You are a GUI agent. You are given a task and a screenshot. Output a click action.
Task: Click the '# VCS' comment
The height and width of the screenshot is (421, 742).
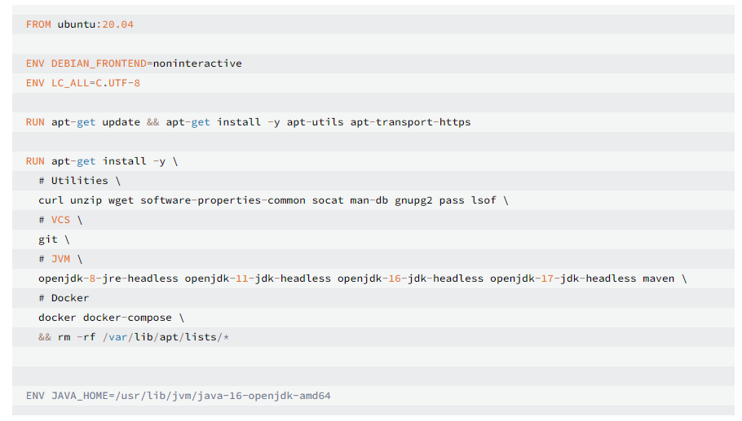pos(55,220)
